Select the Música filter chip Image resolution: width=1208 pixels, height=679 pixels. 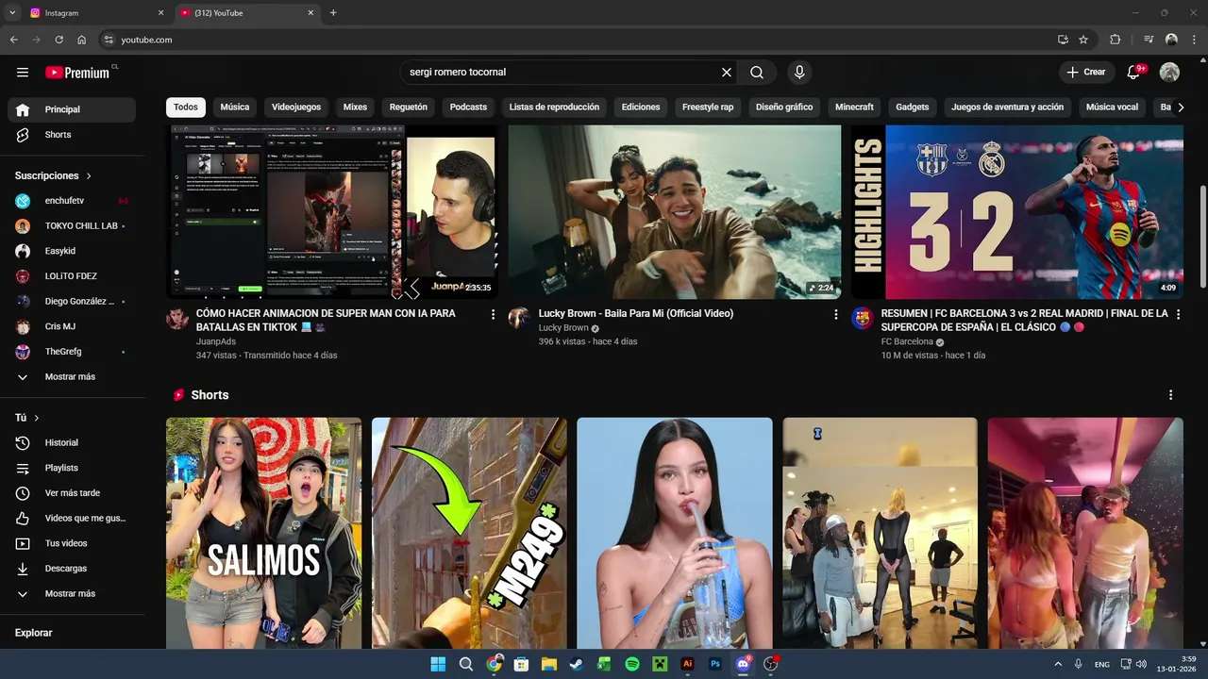[235, 108]
